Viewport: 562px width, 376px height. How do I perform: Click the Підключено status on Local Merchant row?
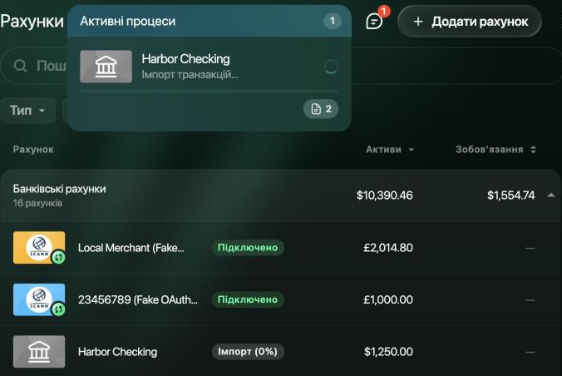coord(248,248)
